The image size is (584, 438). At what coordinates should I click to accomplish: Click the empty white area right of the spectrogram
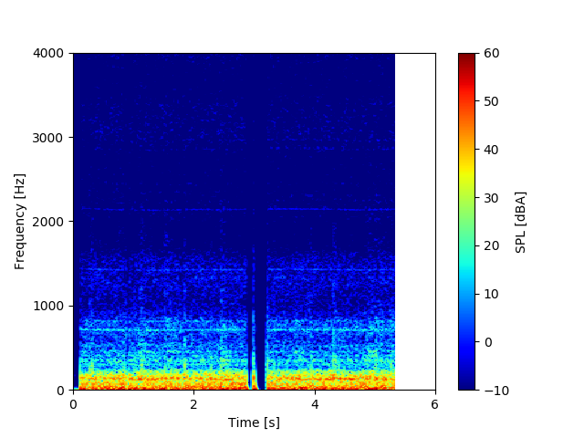pyautogui.click(x=415, y=219)
